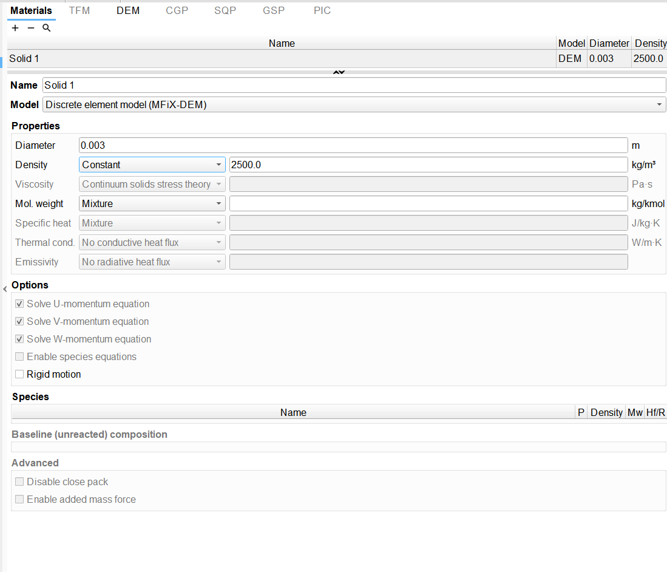This screenshot has height=572, width=667.
Task: Click the Species table Name column header
Action: pyautogui.click(x=293, y=412)
